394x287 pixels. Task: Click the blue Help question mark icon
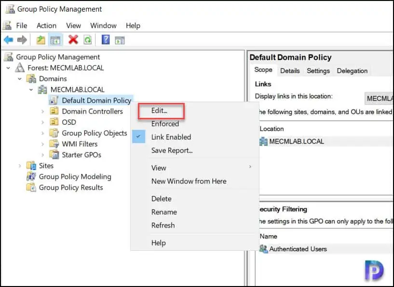coord(106,40)
